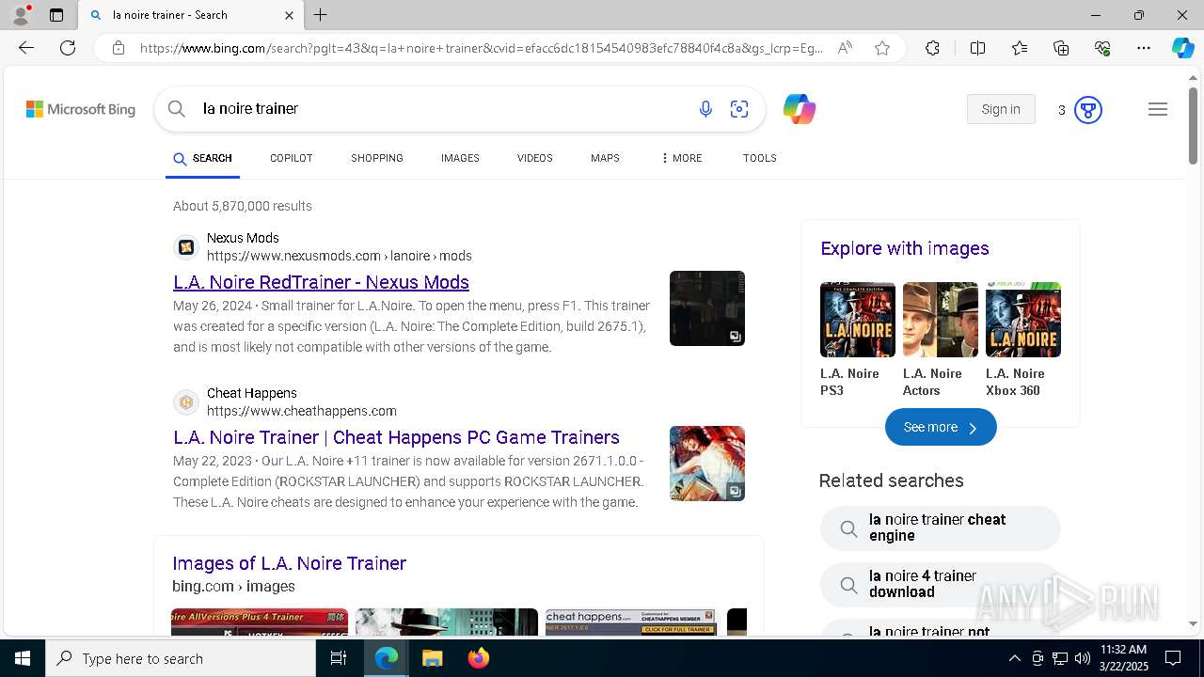This screenshot has width=1204, height=677.
Task: Click the Sign in button
Action: (x=1001, y=109)
